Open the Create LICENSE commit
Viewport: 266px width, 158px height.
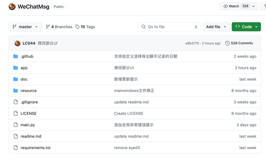129,113
